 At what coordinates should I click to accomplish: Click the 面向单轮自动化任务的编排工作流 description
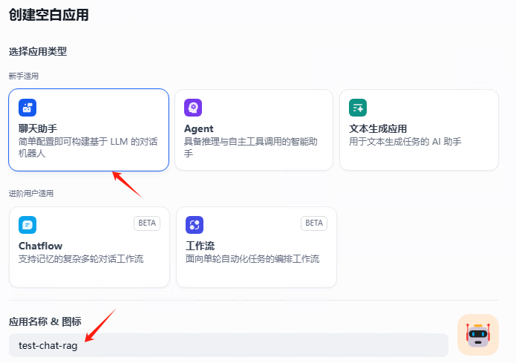[252, 259]
